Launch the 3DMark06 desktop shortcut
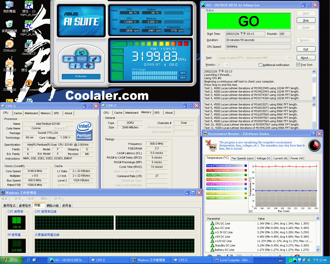 click(9, 85)
